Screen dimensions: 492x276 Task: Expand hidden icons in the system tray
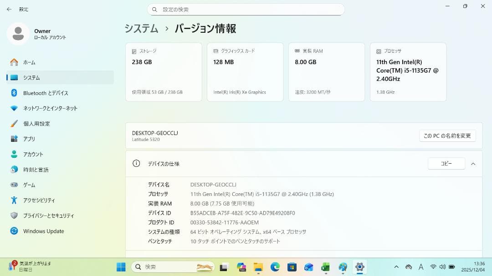pos(396,266)
